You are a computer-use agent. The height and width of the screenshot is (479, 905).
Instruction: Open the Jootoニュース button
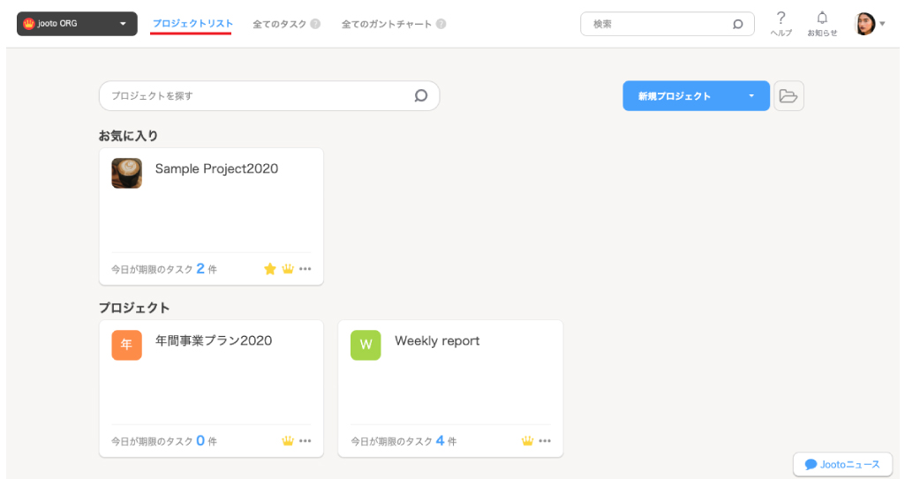coord(842,464)
